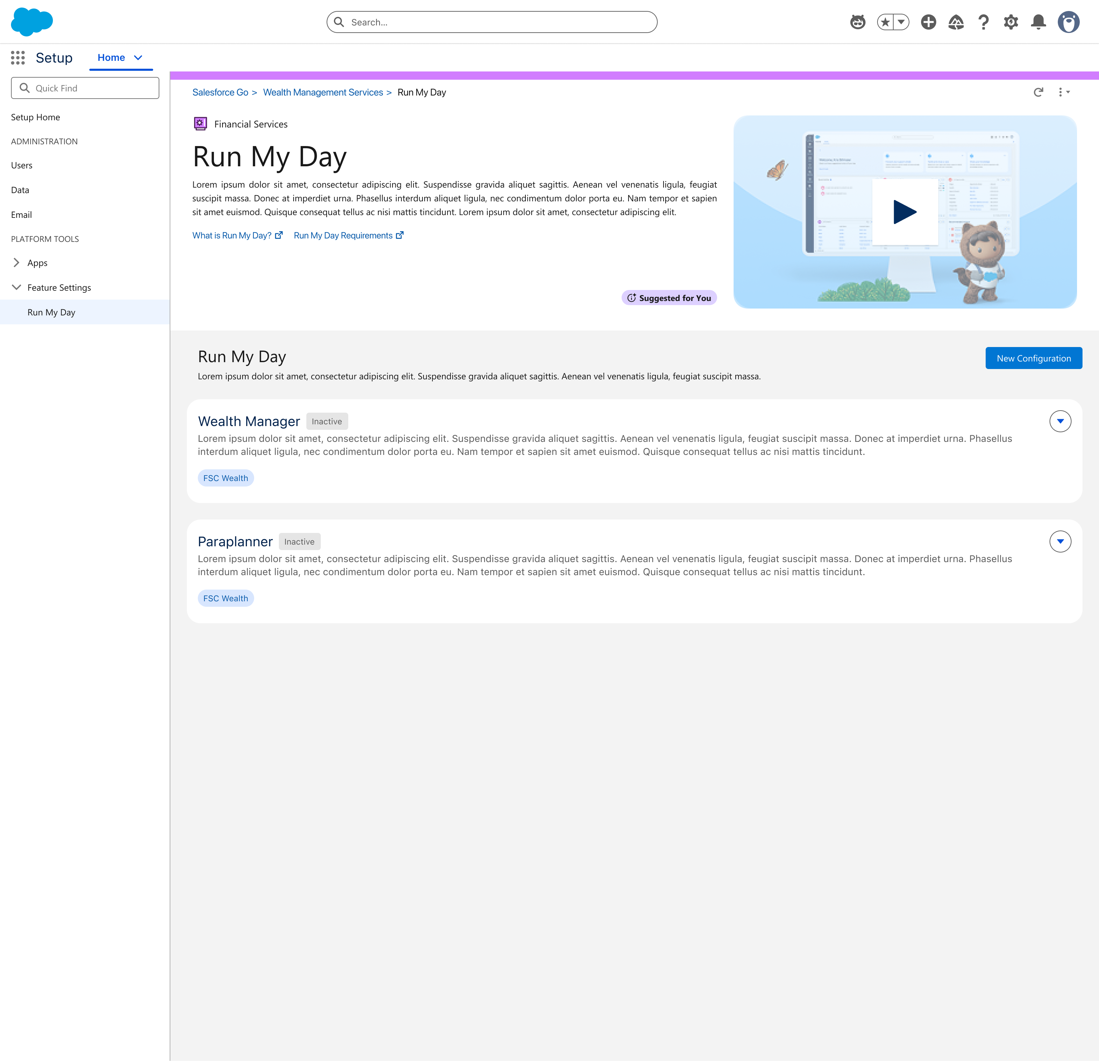Open the Trailhead Salesforce help icon
This screenshot has width=1099, height=1061.
tap(956, 22)
